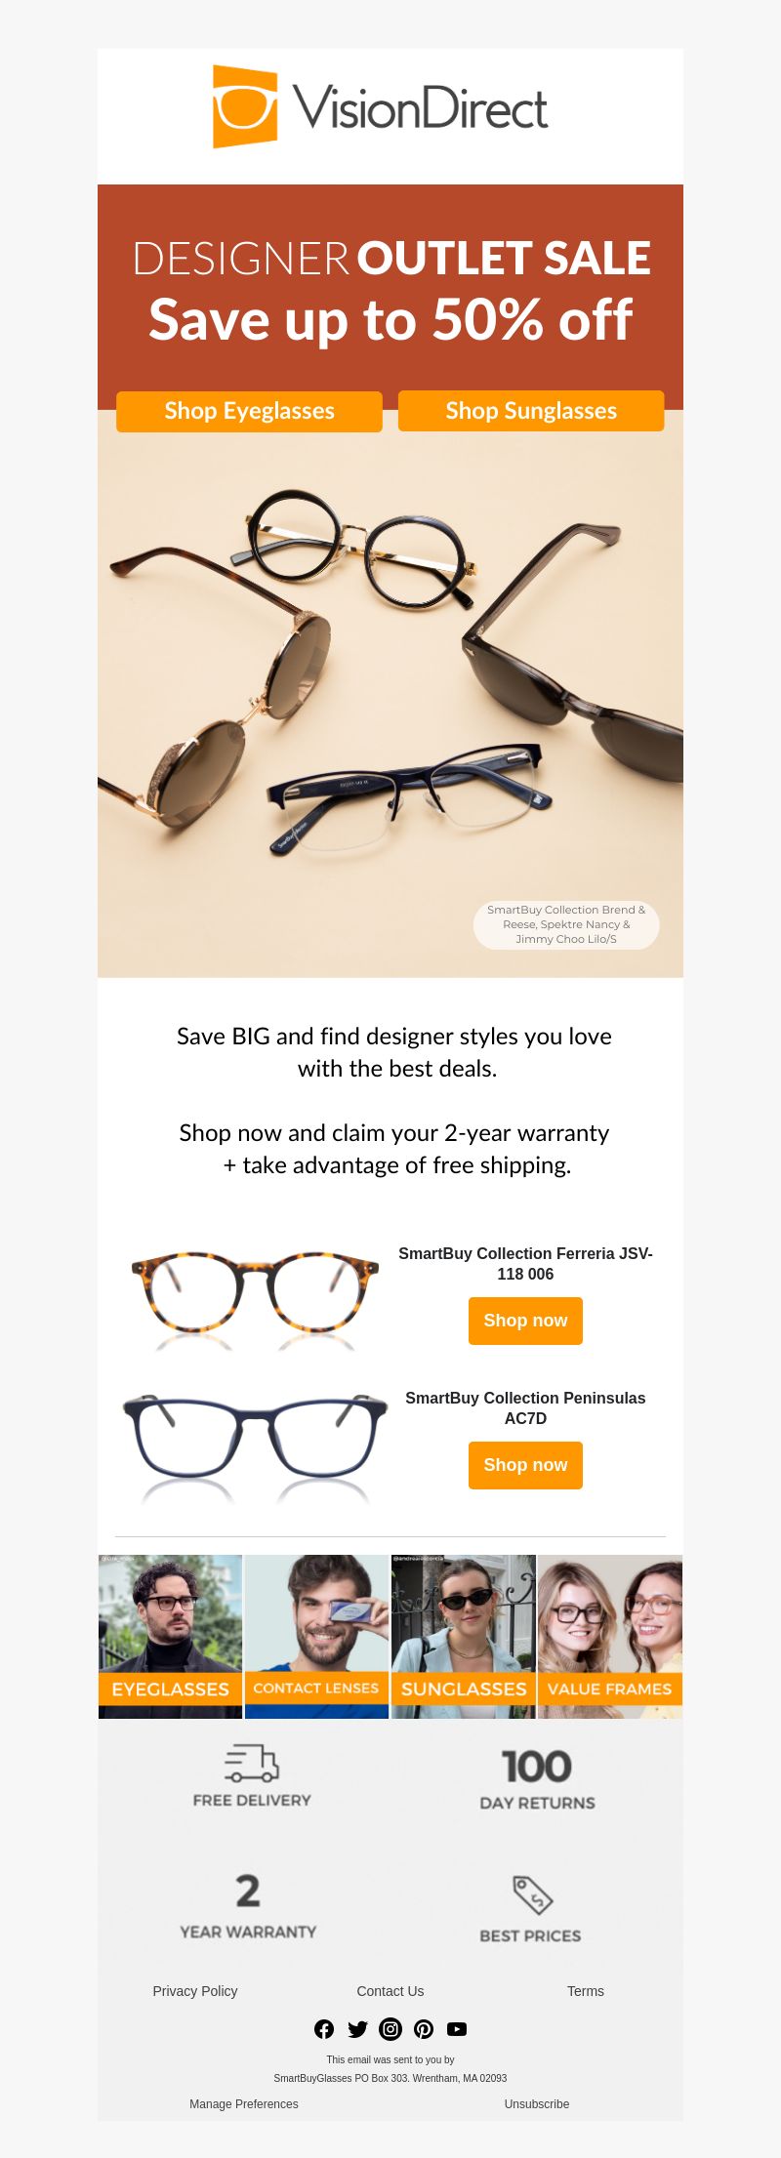The height and width of the screenshot is (2158, 781).
Task: Open the Facebook social icon
Action: [x=324, y=2029]
